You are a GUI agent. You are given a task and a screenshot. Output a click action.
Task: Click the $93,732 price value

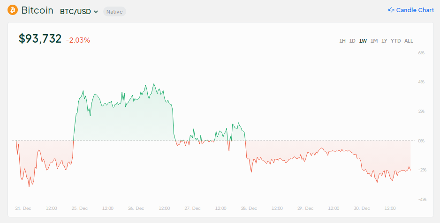40,39
